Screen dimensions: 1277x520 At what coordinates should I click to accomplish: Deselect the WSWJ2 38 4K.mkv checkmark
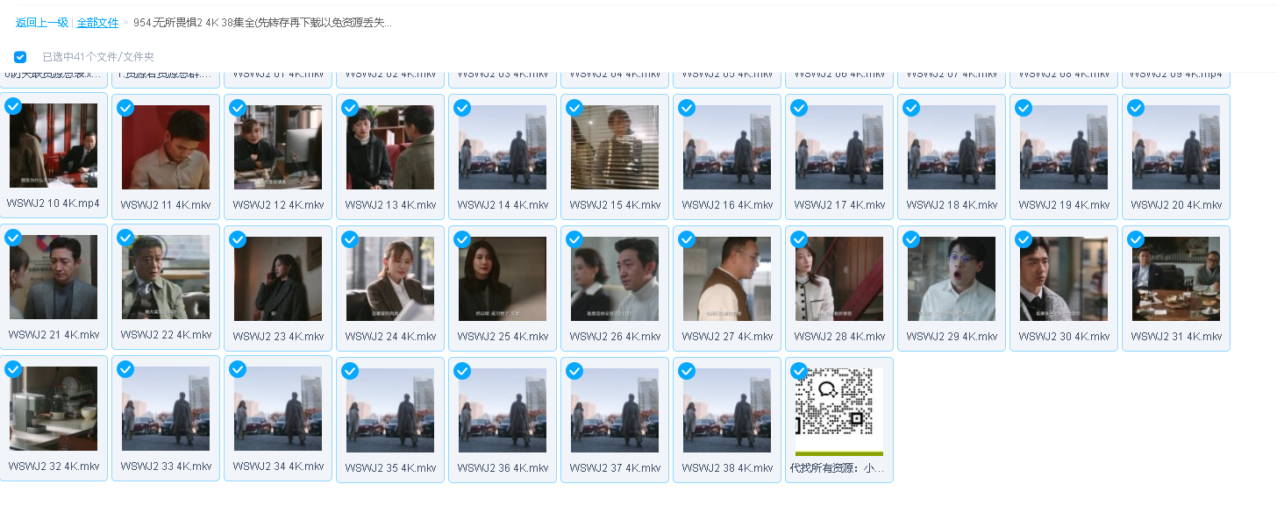click(x=687, y=371)
